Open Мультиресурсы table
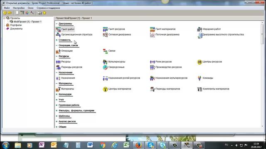This screenshot has width=266, height=149. click(x=114, y=62)
